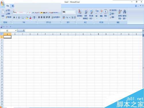Apply the Percent Style format
Viewport: 144px width, 108px height.
point(67,17)
